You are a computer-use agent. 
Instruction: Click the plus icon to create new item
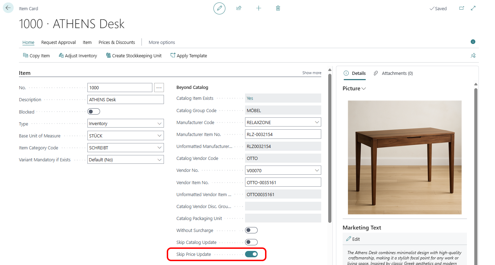259,8
